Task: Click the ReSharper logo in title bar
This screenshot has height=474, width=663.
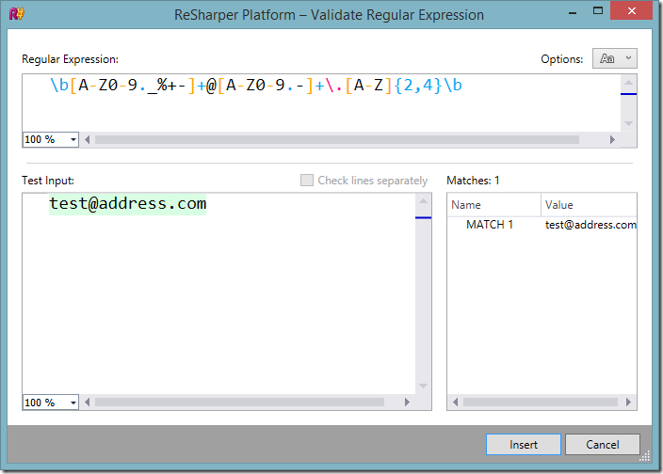Action: (x=17, y=14)
